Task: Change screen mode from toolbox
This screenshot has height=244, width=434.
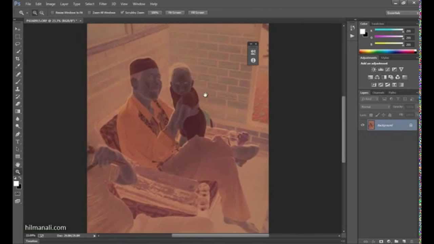Action: [18, 201]
